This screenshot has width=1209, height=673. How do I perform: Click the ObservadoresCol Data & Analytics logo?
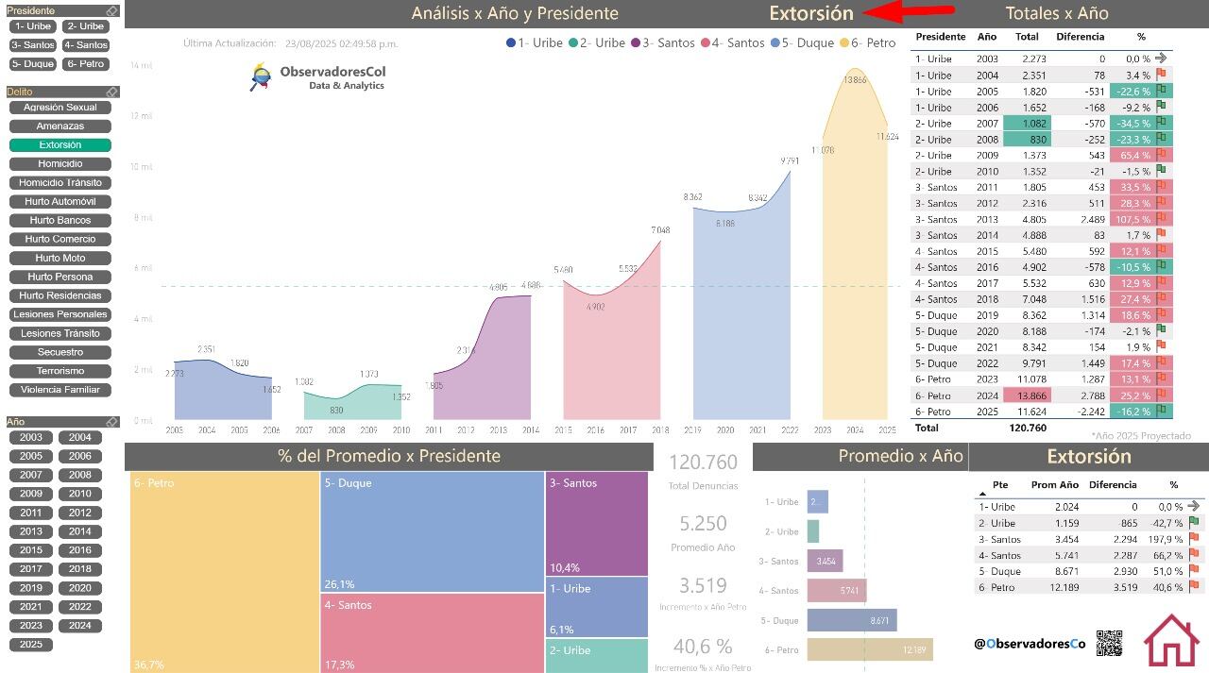coord(318,77)
